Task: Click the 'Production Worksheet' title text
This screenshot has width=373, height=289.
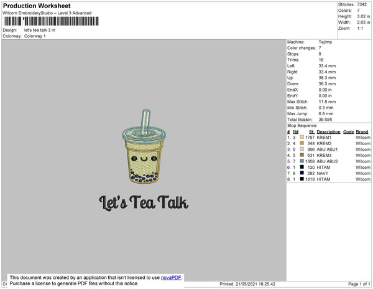Action: pyautogui.click(x=37, y=6)
